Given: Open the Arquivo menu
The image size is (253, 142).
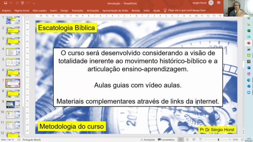Looking at the screenshot, I should click(6, 11).
